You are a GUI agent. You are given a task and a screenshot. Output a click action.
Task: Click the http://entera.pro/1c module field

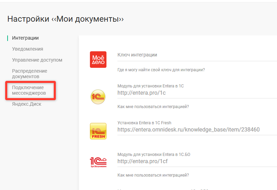coord(197,93)
